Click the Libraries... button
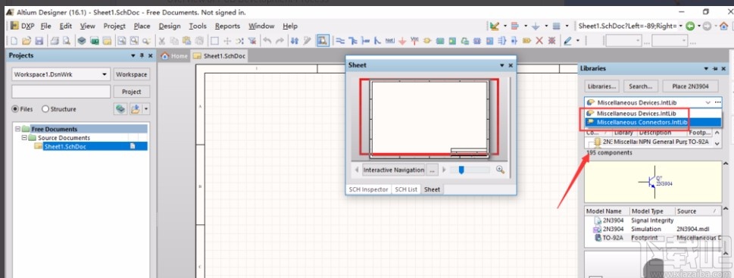This screenshot has width=734, height=278. (x=602, y=86)
